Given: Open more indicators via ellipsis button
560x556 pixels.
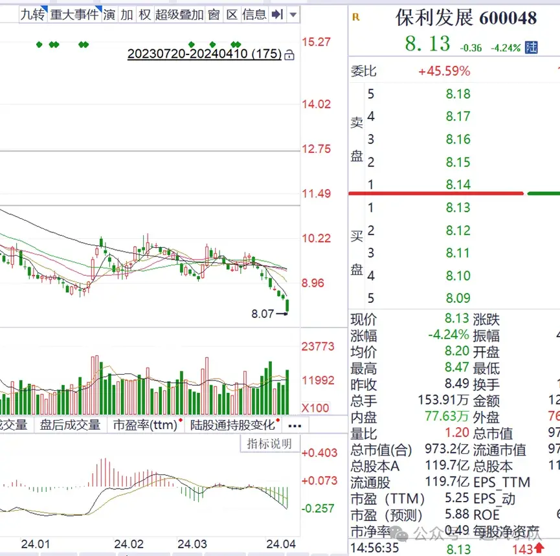Looking at the screenshot, I should (x=295, y=426).
